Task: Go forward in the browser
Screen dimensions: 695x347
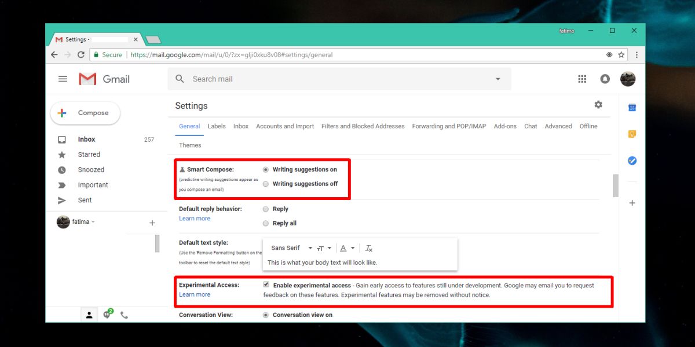Action: [x=68, y=55]
